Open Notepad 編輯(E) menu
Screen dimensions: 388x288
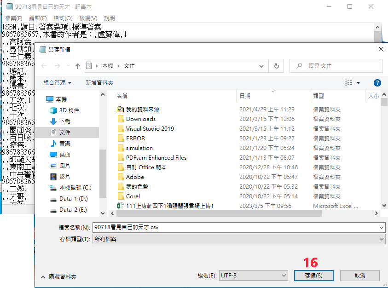(38, 18)
